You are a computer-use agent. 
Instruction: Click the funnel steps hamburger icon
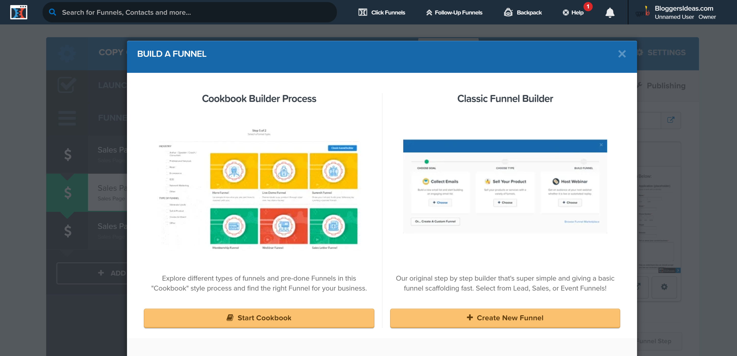click(x=67, y=118)
